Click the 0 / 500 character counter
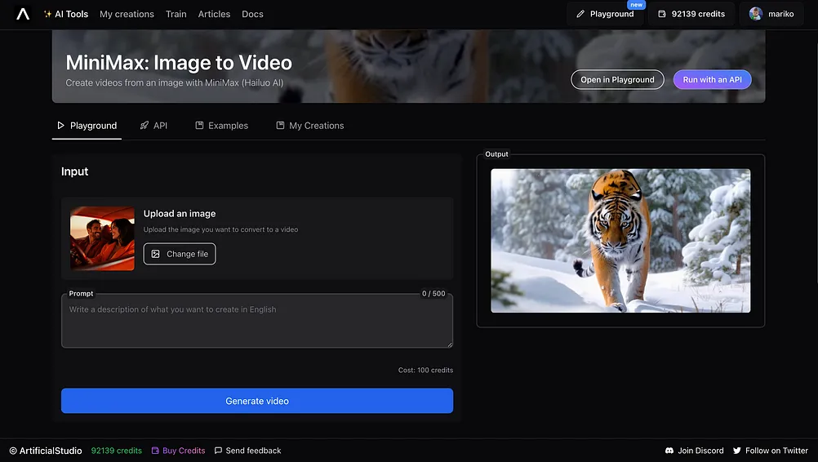This screenshot has width=818, height=462. [x=433, y=294]
